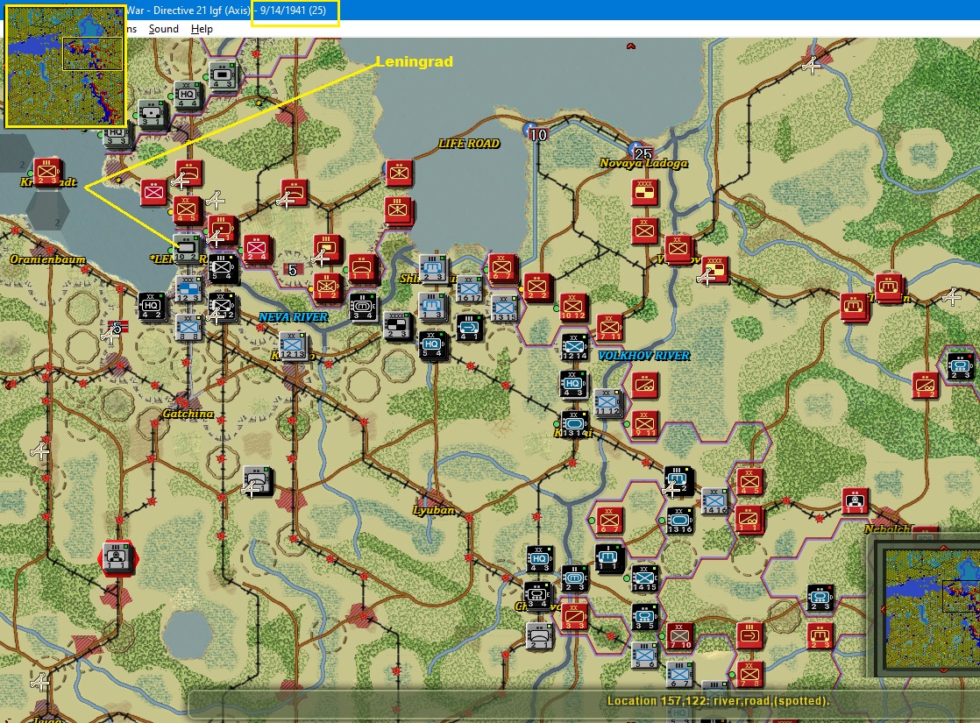Click the 25 supply marker at Novaya Ladoga
Viewport: 980px width, 723px height.
pyautogui.click(x=643, y=152)
